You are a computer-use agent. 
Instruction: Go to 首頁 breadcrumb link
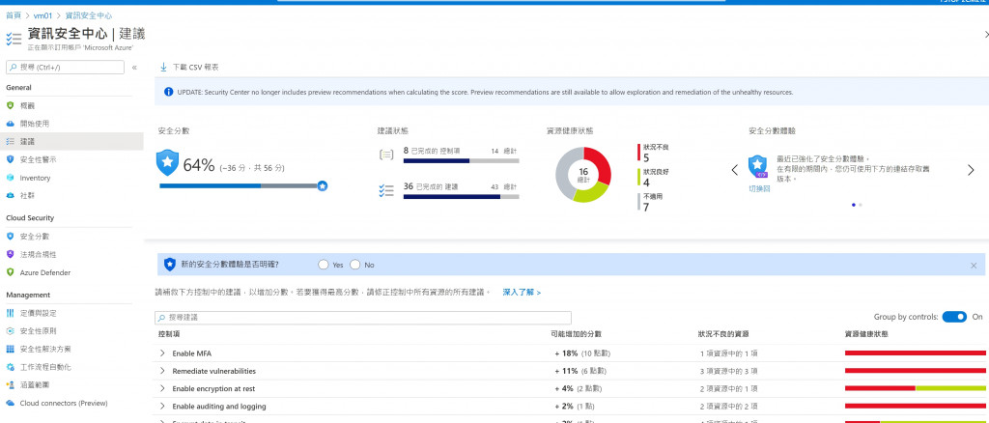14,15
